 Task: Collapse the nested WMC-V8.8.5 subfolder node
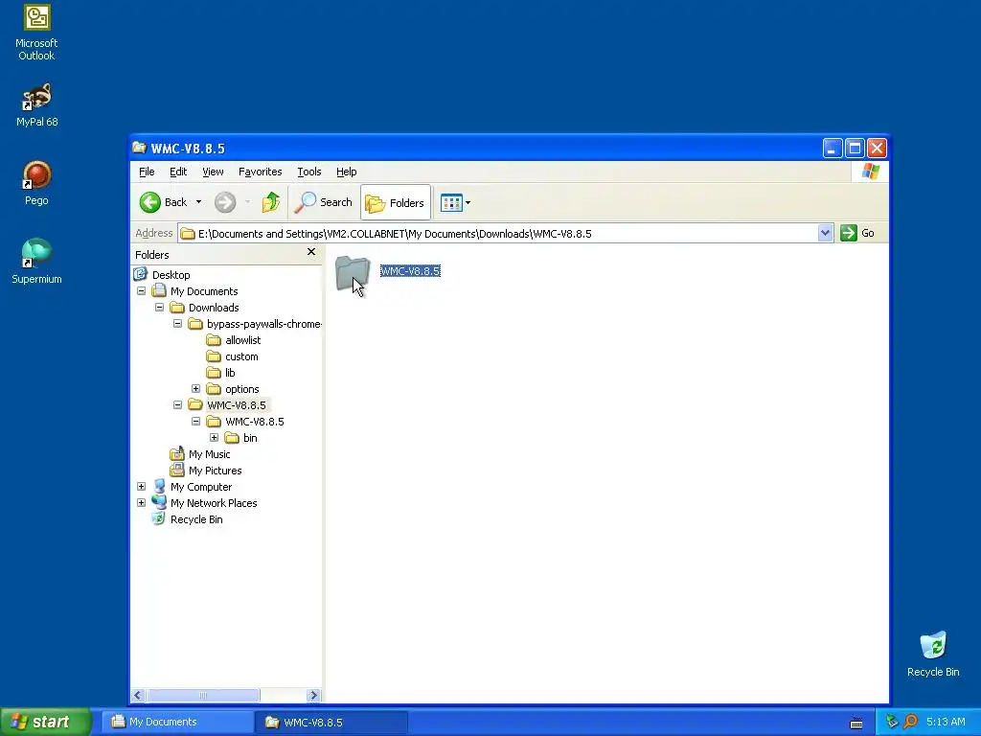(195, 422)
